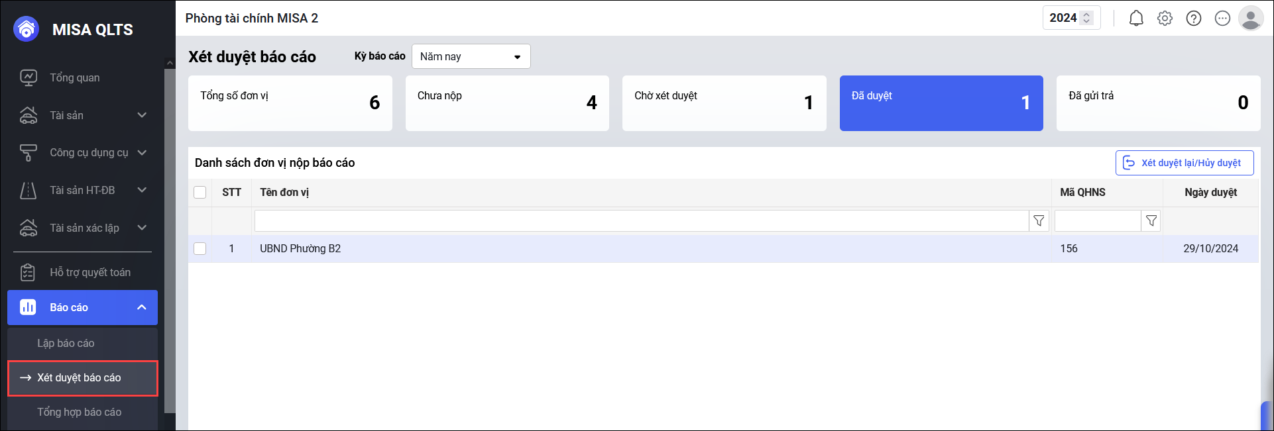
Task: Open the Kỳ báo cáo dropdown
Action: click(471, 57)
